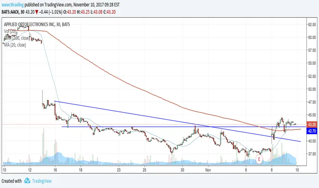Viewport: 319px width, 188px height.
Task: Click the 57.50 price axis label
Action: coord(312,50)
